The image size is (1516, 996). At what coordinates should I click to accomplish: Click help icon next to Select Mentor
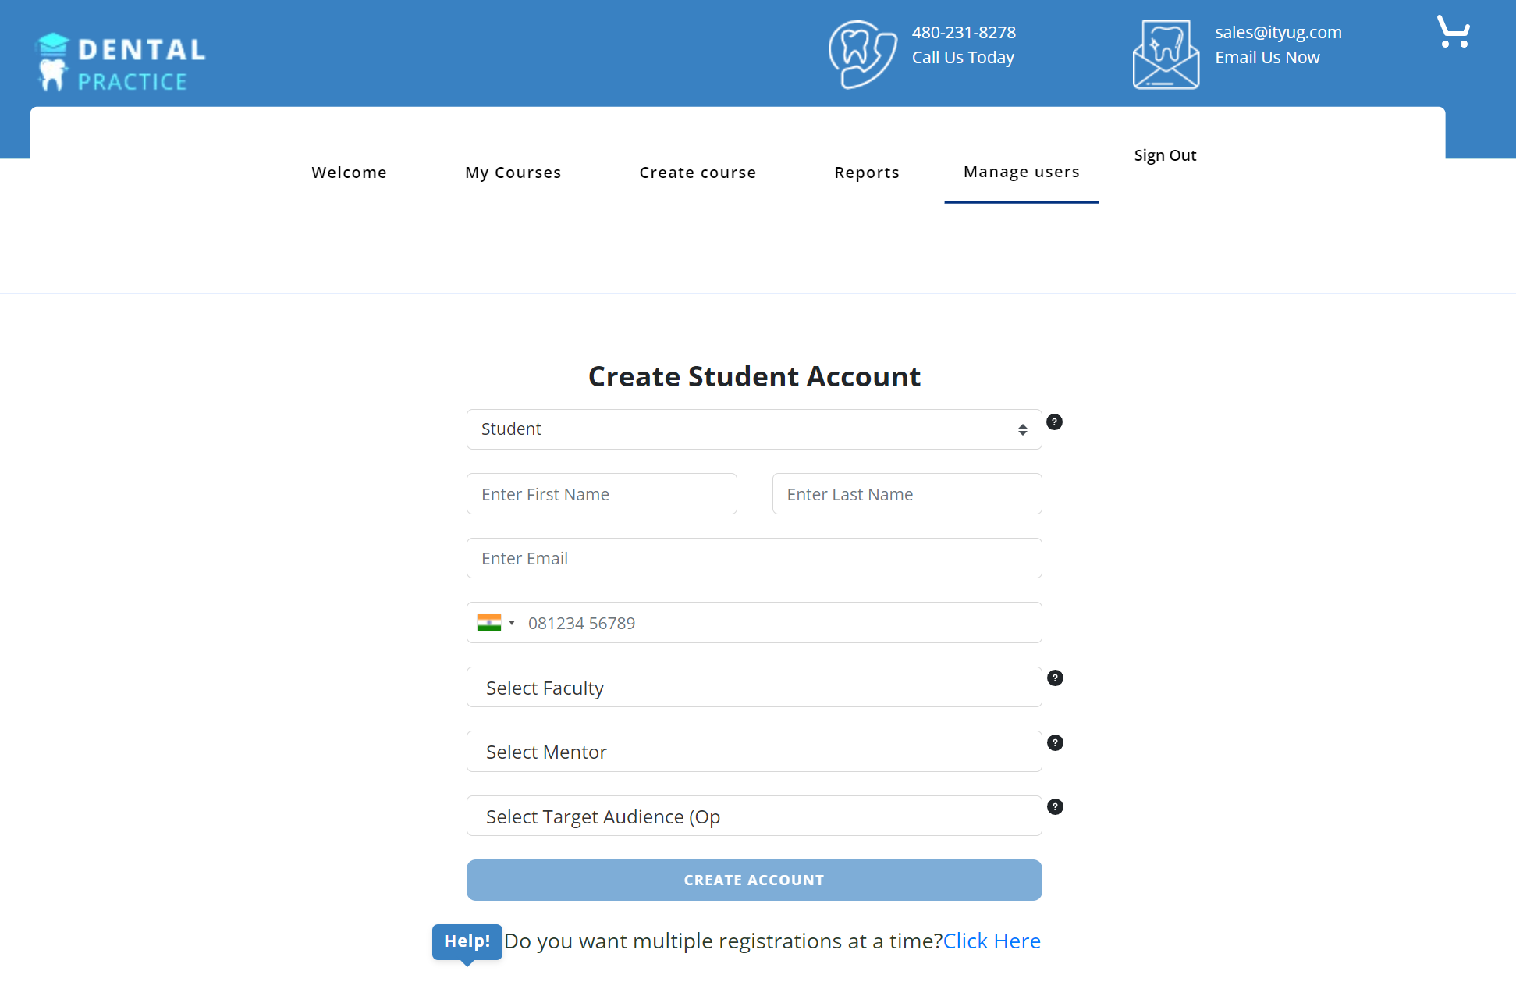(1055, 743)
